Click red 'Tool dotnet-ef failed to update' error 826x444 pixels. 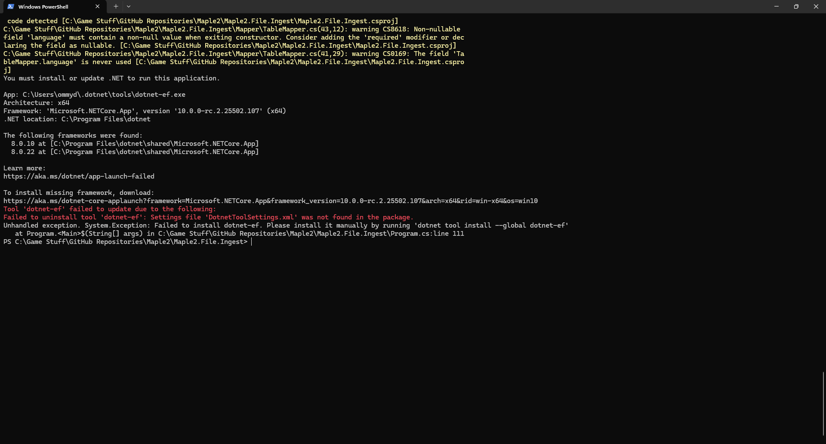tap(110, 209)
